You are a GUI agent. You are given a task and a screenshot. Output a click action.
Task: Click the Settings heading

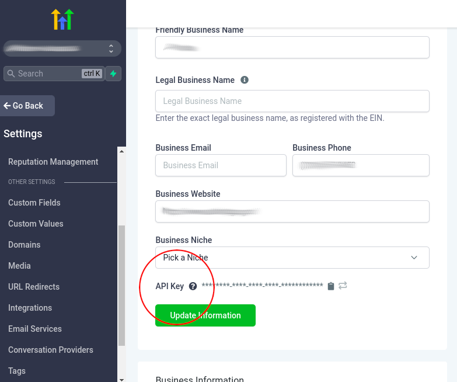tap(23, 134)
